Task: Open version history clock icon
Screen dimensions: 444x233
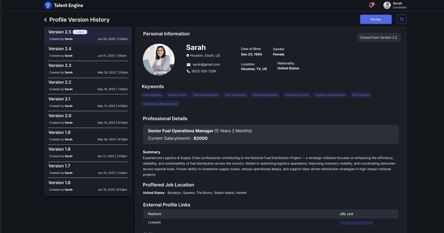Action: [402, 19]
